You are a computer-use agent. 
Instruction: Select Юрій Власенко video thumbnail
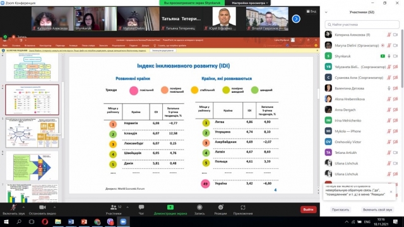pos(224,19)
